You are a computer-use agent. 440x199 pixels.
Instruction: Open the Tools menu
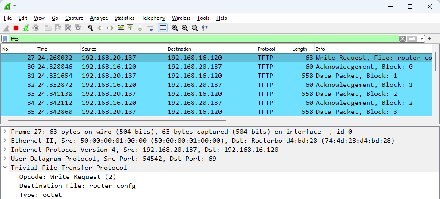pyautogui.click(x=203, y=18)
